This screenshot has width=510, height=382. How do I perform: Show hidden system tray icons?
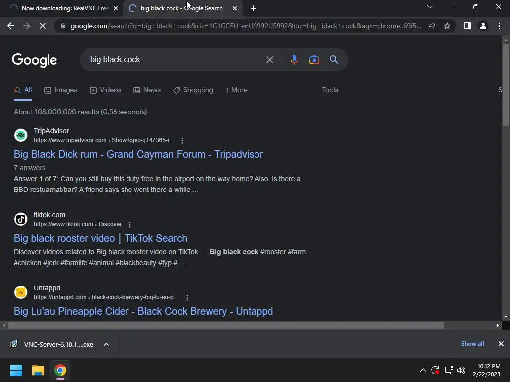423,370
